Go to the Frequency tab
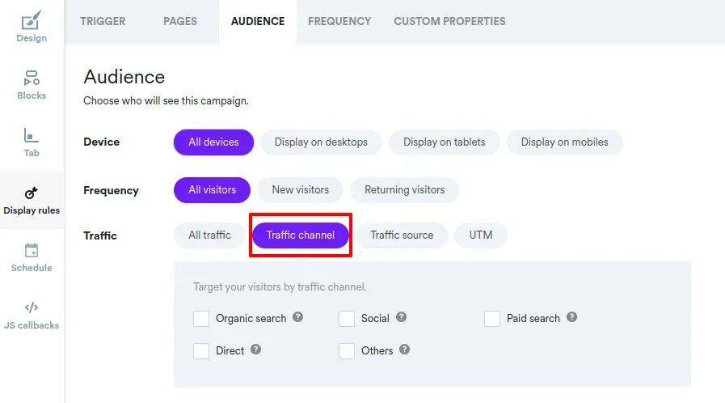This screenshot has width=725, height=403. [x=339, y=21]
